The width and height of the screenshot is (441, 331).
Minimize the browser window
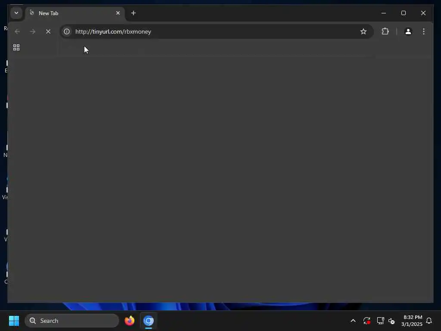[x=384, y=13]
